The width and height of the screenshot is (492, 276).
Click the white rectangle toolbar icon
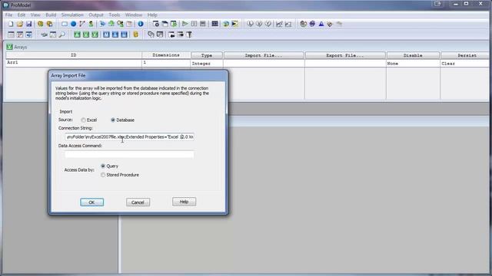tap(65, 24)
